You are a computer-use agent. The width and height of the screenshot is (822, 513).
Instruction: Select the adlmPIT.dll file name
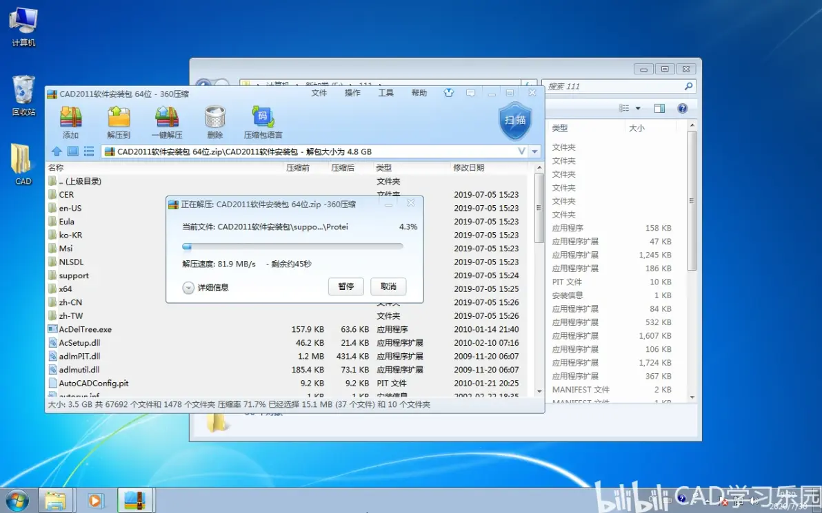pyautogui.click(x=80, y=357)
